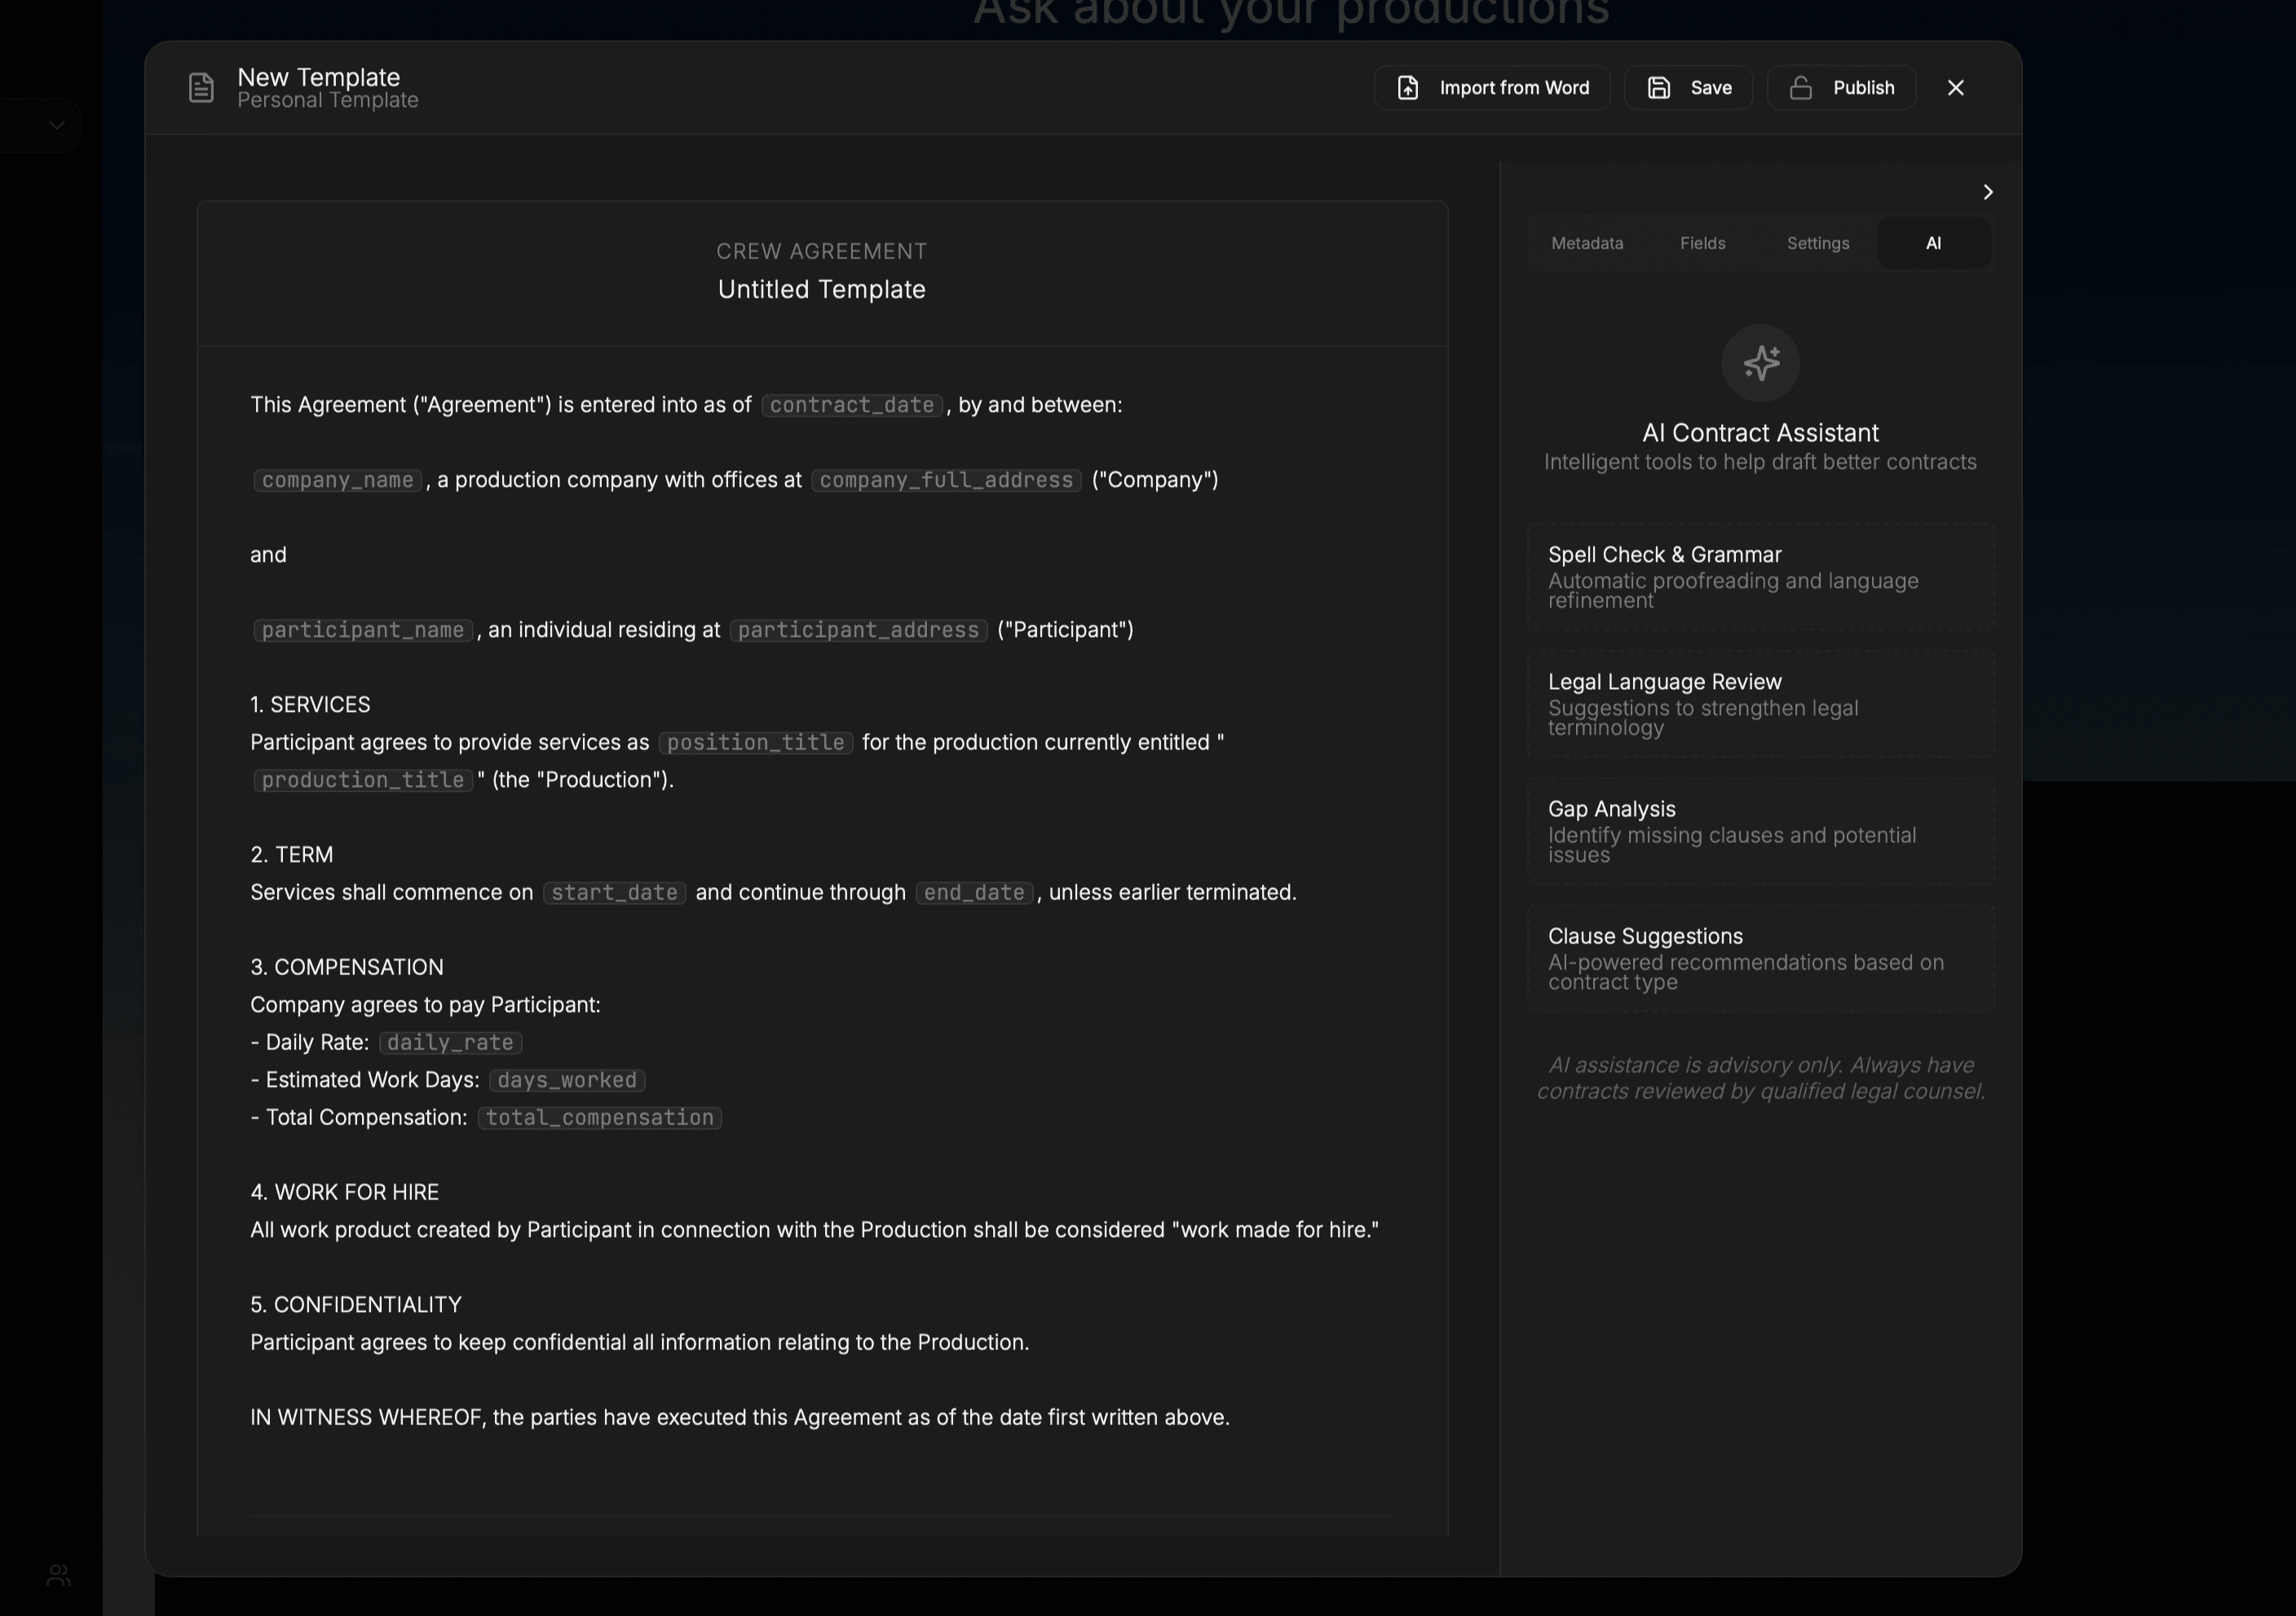Run Spell Check & Grammar tool
Image resolution: width=2296 pixels, height=1616 pixels.
[1760, 576]
